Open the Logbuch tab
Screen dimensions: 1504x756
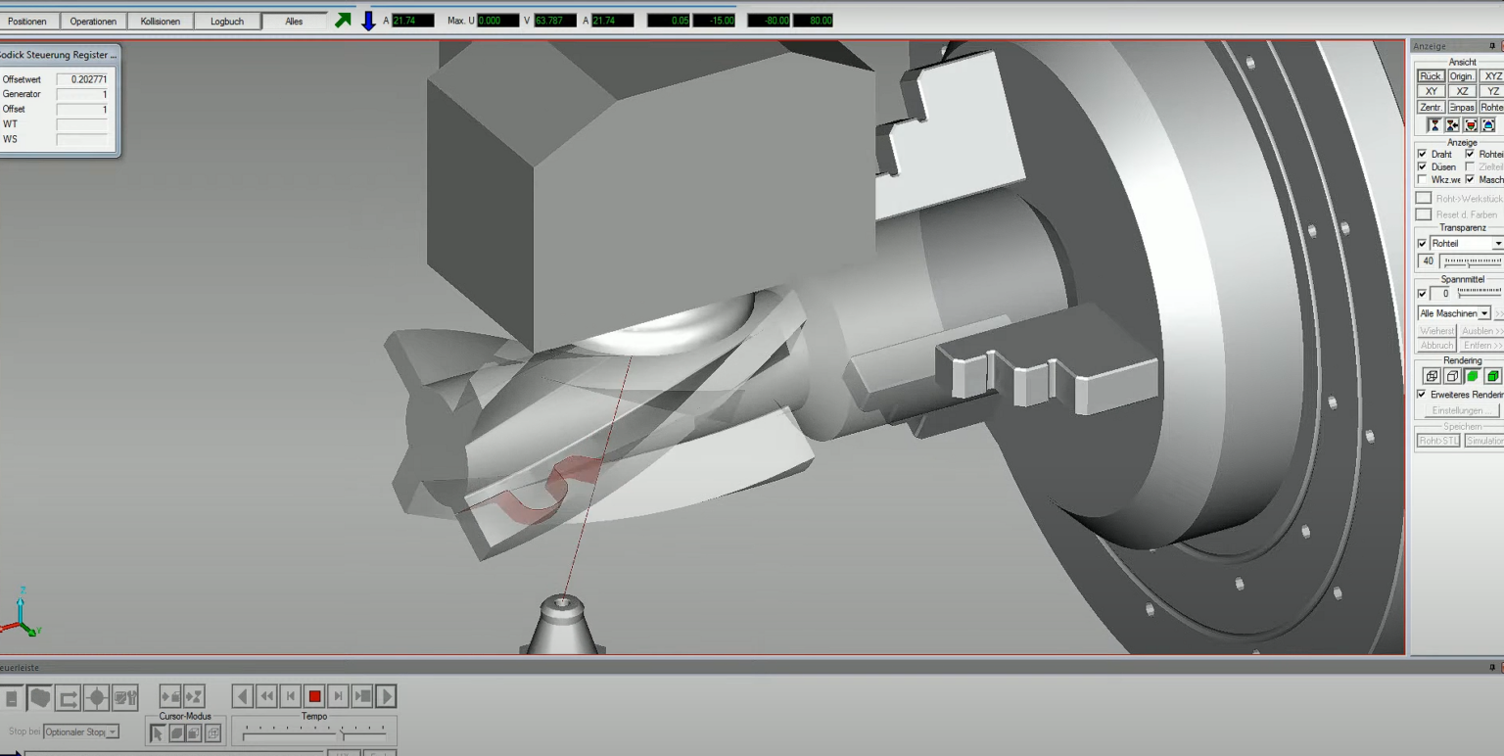point(227,21)
